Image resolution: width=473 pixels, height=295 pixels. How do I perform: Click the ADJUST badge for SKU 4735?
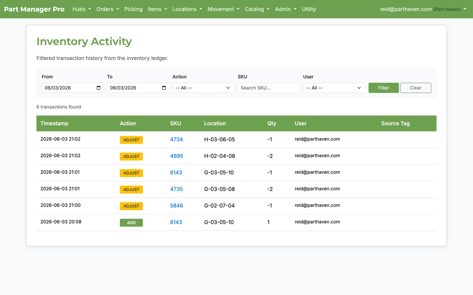pos(131,189)
